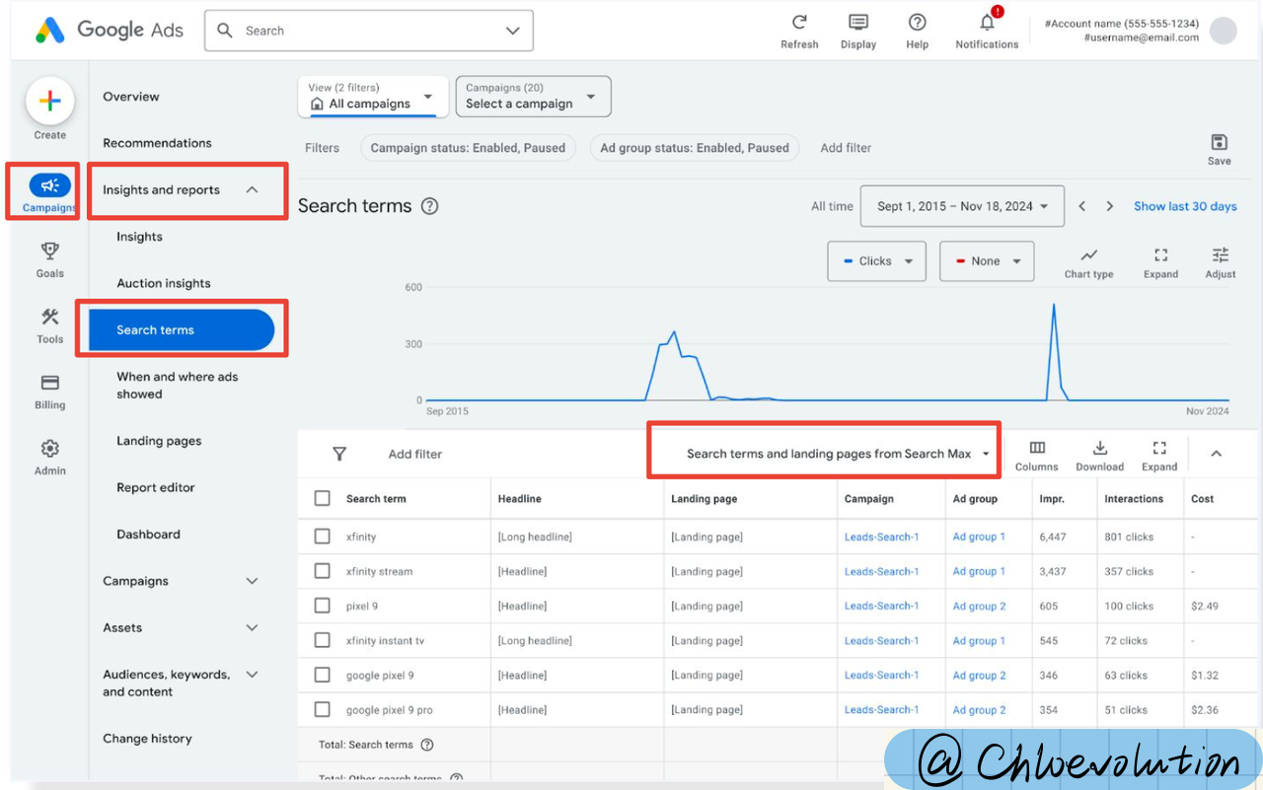The height and width of the screenshot is (790, 1263).
Task: Open Recommendations in the sidebar
Action: (157, 143)
